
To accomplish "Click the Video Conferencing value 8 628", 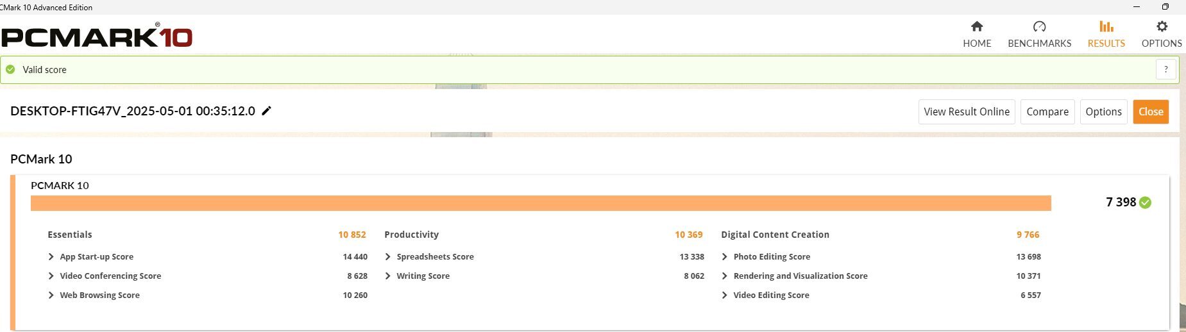I will (x=357, y=276).
